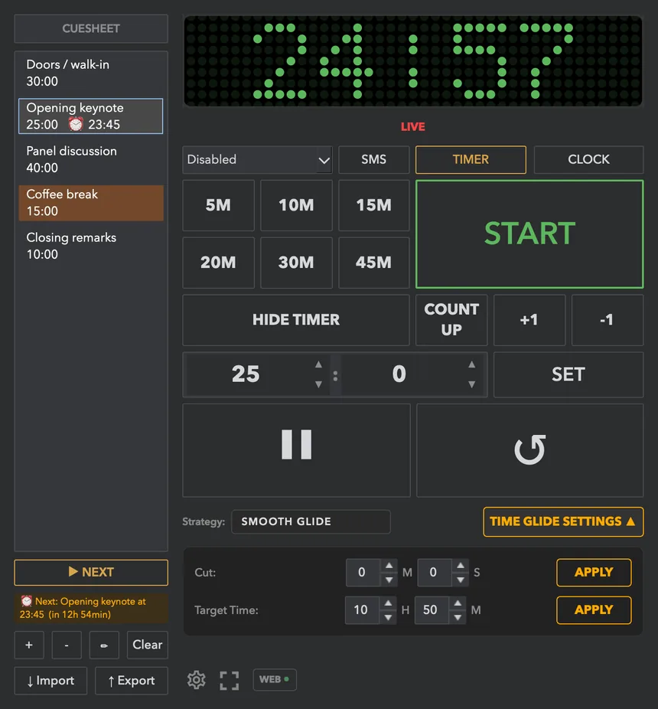
Task: Pause the timer
Action: coord(296,450)
